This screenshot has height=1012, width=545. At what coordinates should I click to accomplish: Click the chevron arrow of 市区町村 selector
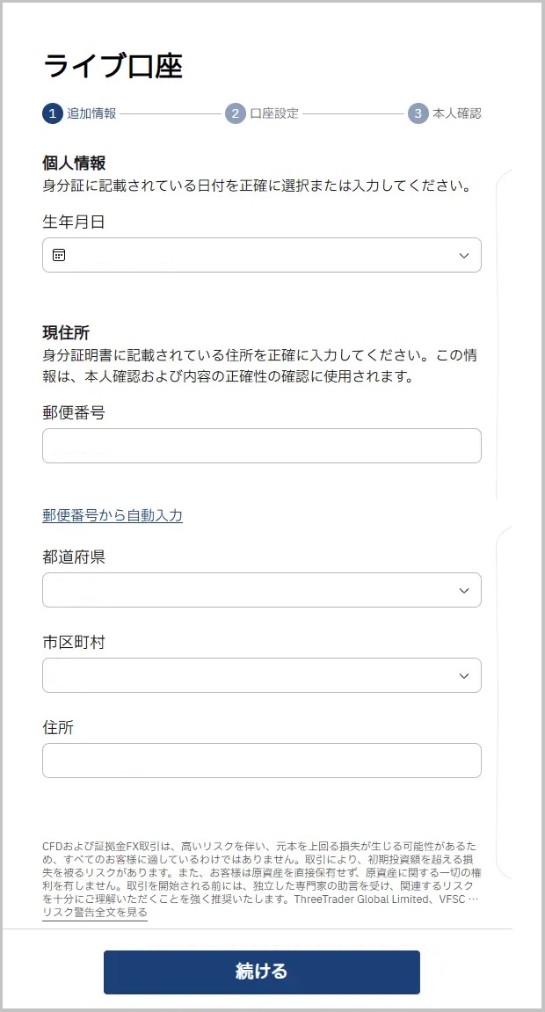coord(464,675)
